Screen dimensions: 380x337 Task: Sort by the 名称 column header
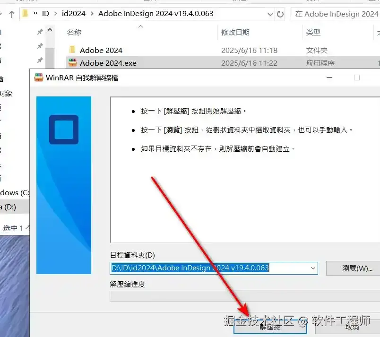(x=74, y=32)
